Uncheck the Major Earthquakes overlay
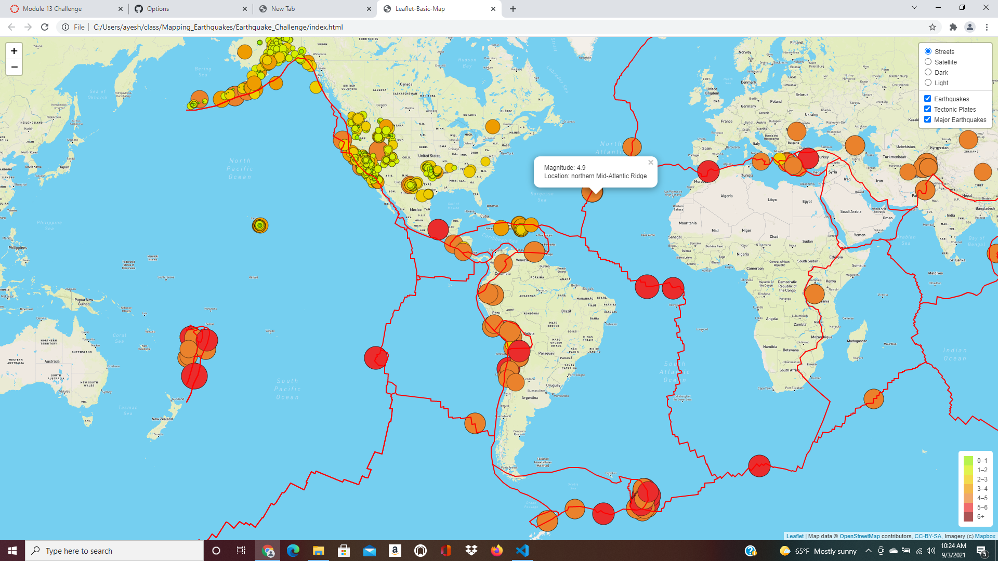This screenshot has height=561, width=998. coord(928,119)
